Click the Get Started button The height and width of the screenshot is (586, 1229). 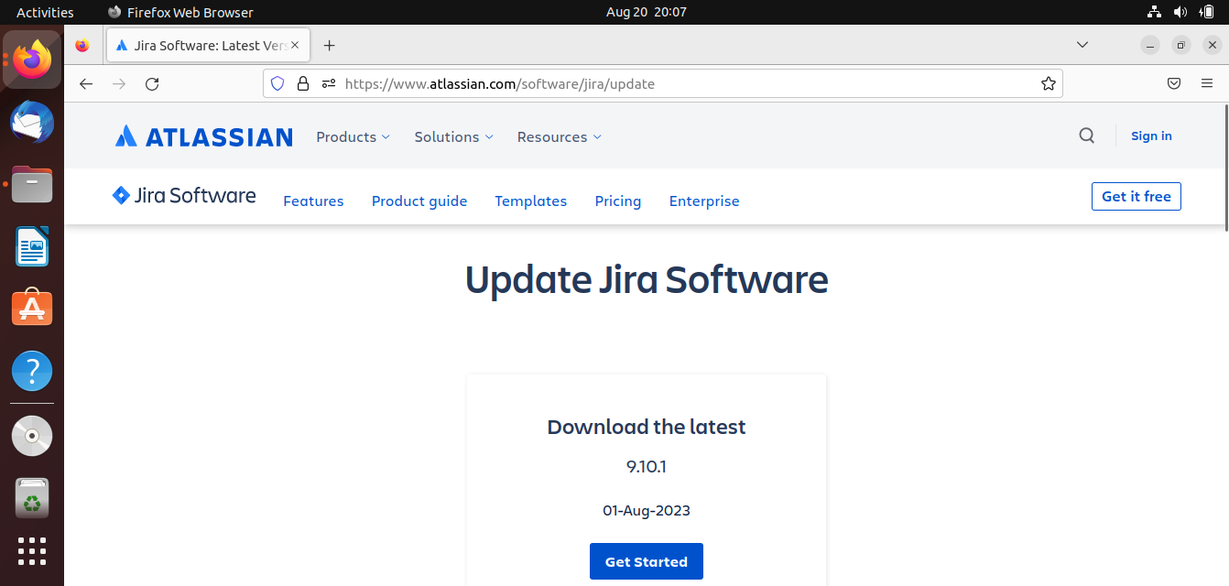click(x=646, y=561)
